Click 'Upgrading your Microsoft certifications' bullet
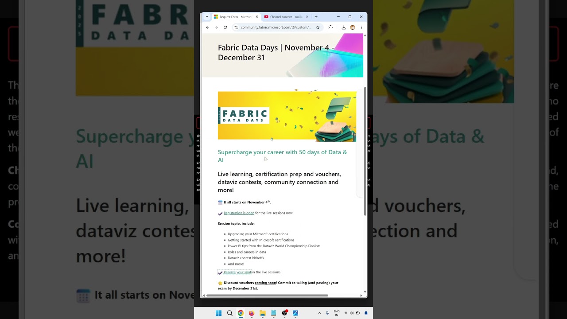The width and height of the screenshot is (567, 319). 258,234
